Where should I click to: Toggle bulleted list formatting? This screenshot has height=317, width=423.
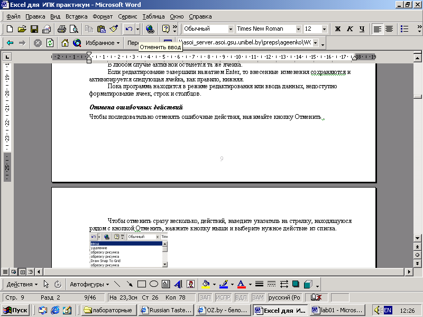404,29
